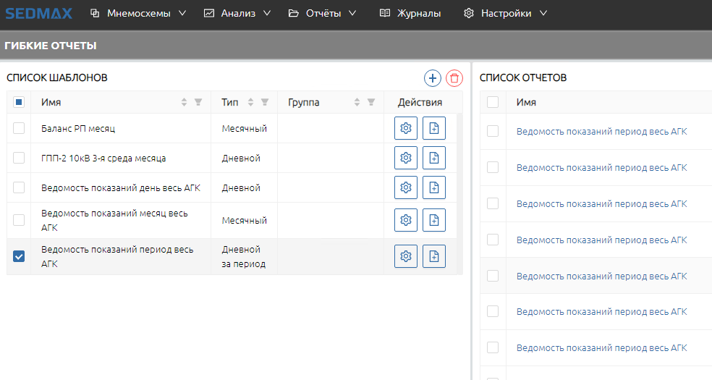Expand the Анализ dropdown menu
712x380 pixels.
(237, 14)
